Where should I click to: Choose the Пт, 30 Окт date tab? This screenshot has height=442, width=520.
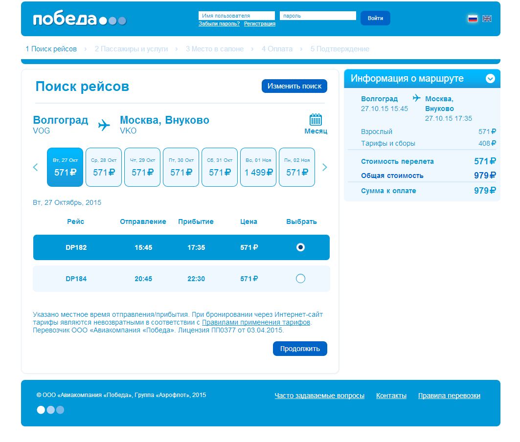click(x=181, y=167)
